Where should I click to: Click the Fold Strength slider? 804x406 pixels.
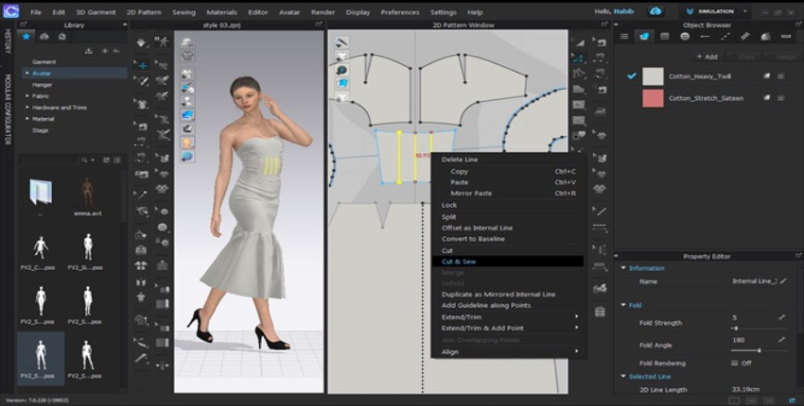coord(759,329)
